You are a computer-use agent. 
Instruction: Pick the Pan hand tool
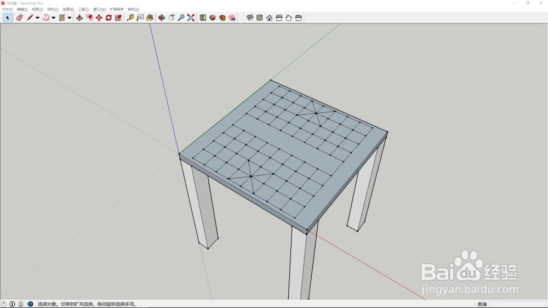point(171,18)
